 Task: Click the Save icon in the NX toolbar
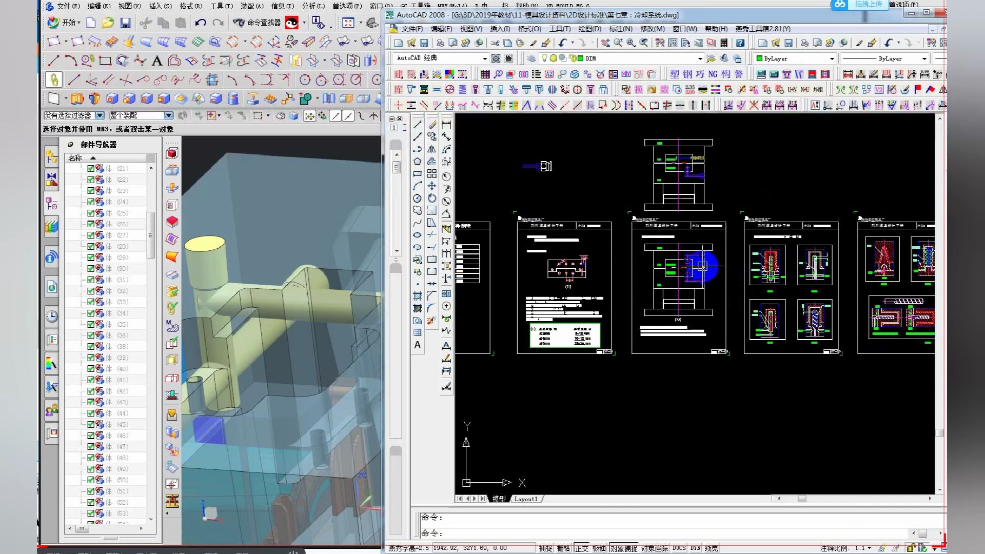click(x=125, y=23)
